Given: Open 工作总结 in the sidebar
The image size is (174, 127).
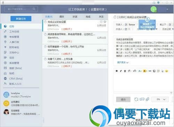Looking at the screenshot, I should pyautogui.click(x=21, y=31).
